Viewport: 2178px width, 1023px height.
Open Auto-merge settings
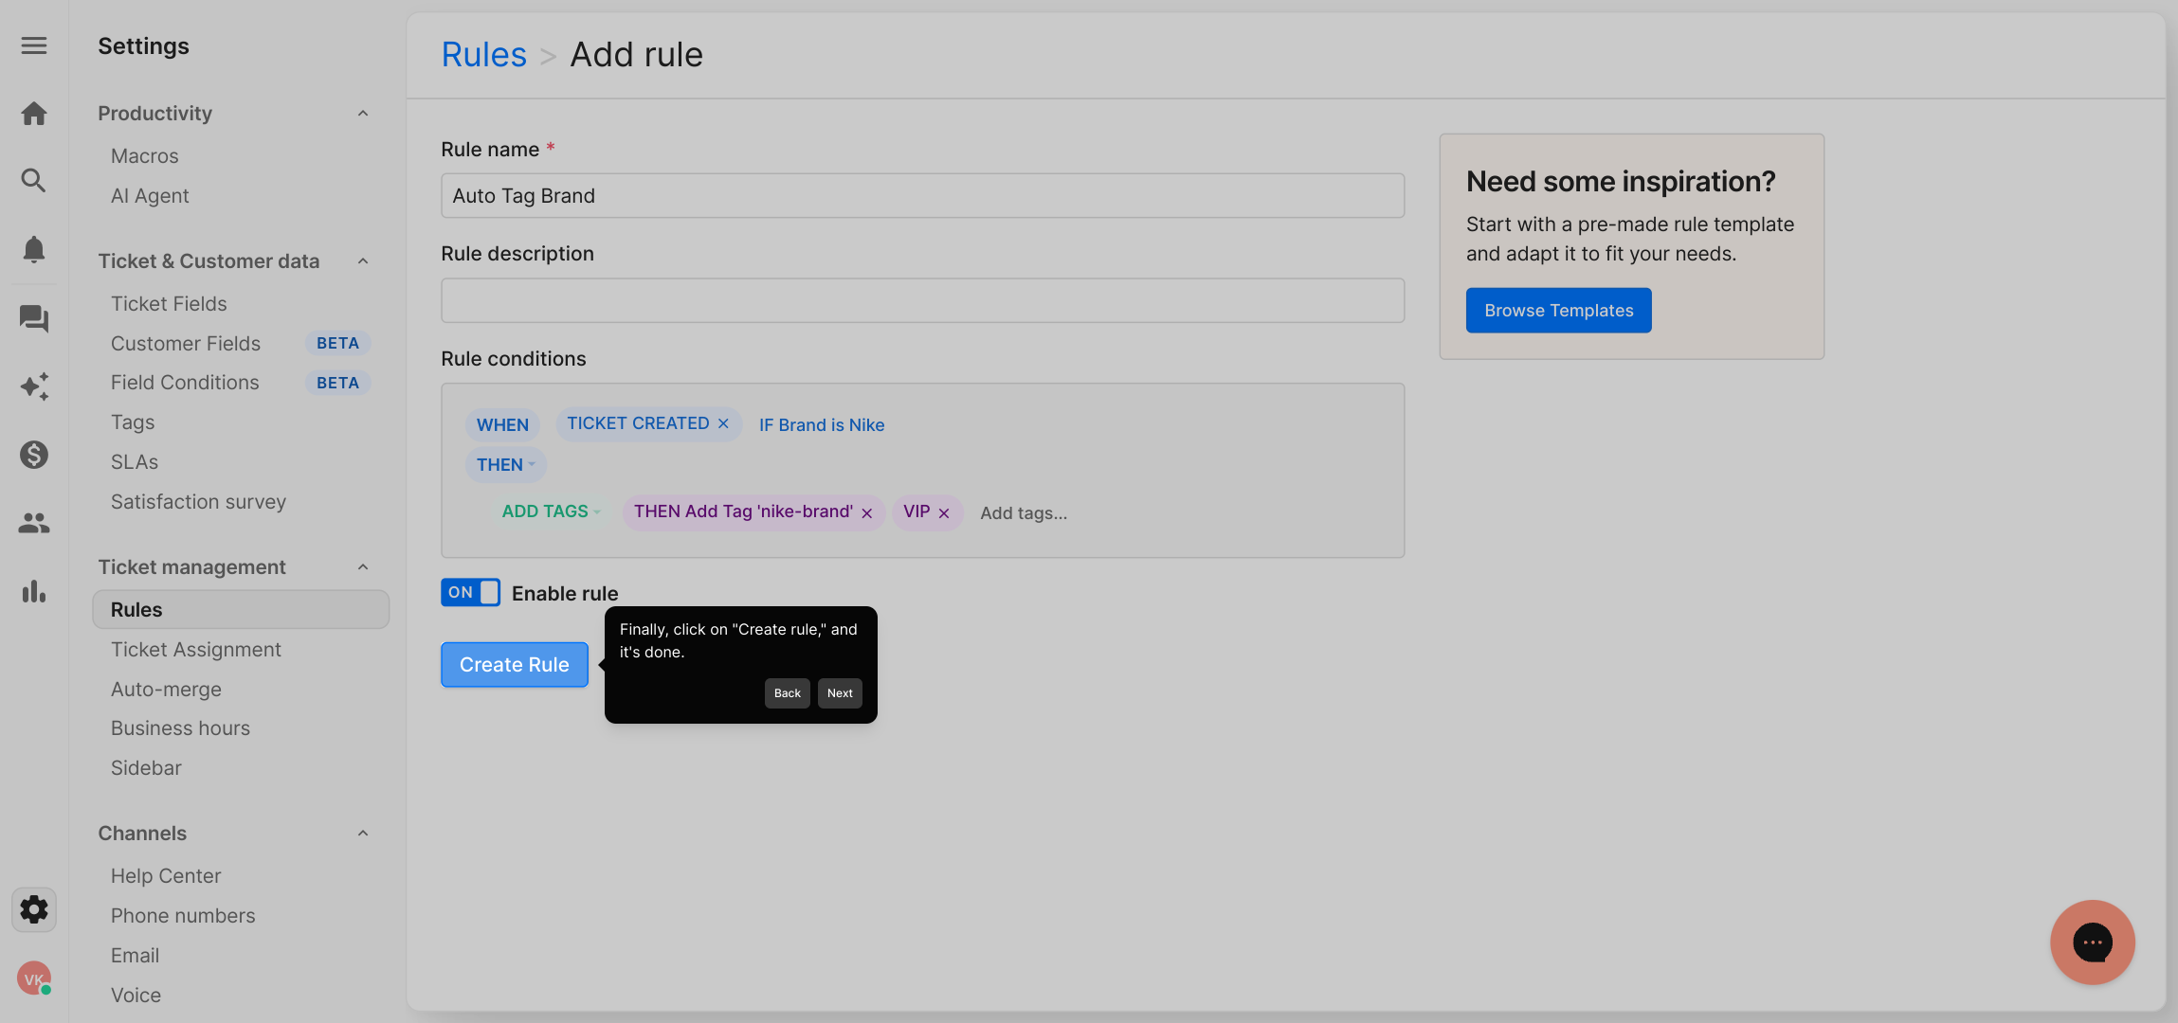click(x=166, y=690)
